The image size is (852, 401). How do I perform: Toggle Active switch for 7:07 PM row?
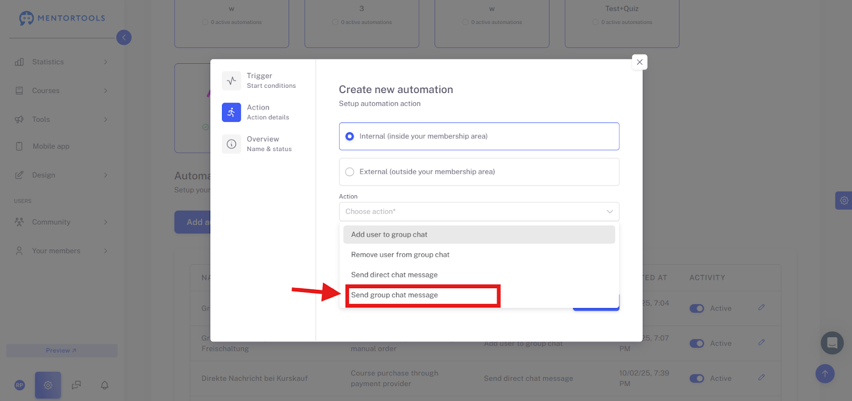(697, 344)
